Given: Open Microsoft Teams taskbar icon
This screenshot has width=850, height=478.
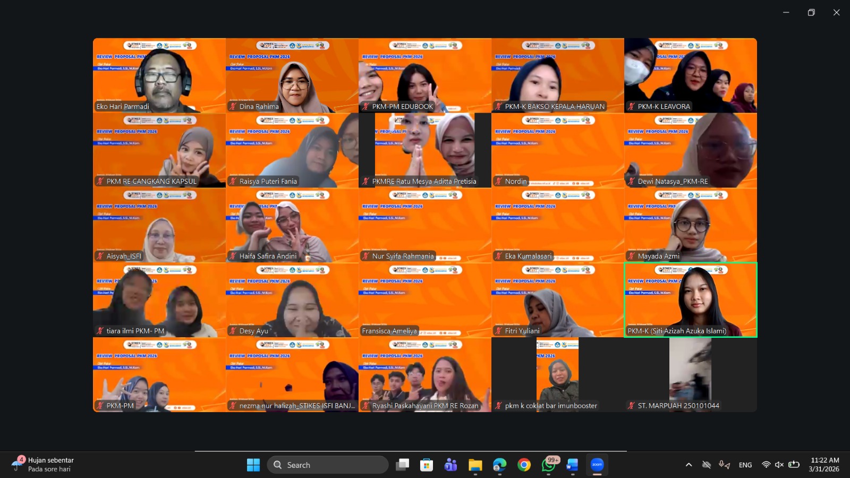Looking at the screenshot, I should pos(450,465).
